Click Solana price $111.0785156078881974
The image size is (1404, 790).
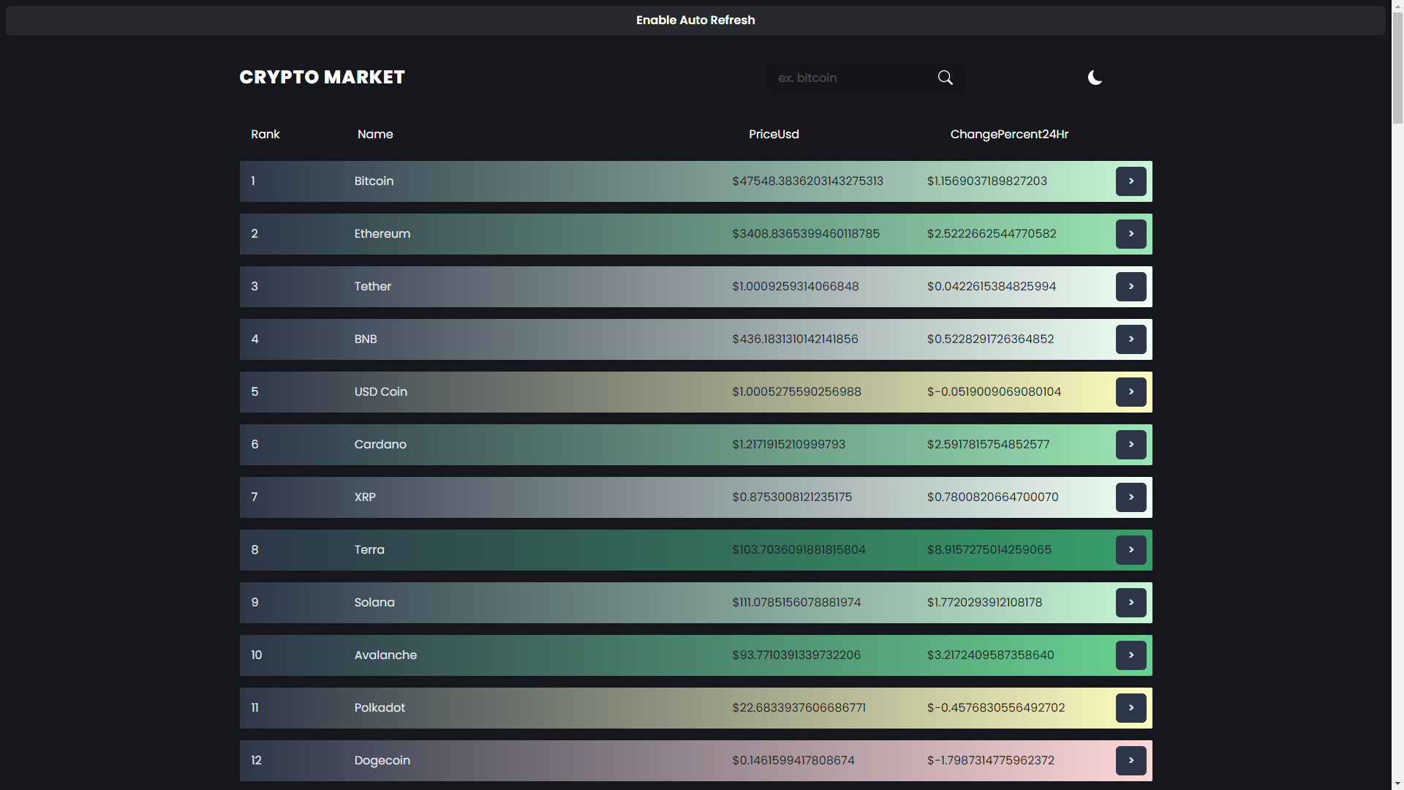coord(796,603)
